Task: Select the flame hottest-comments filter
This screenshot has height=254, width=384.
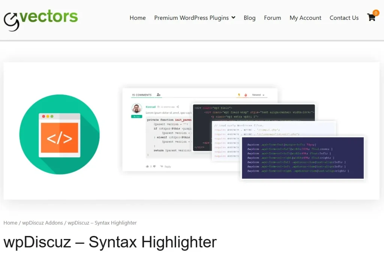Action: click(x=245, y=95)
